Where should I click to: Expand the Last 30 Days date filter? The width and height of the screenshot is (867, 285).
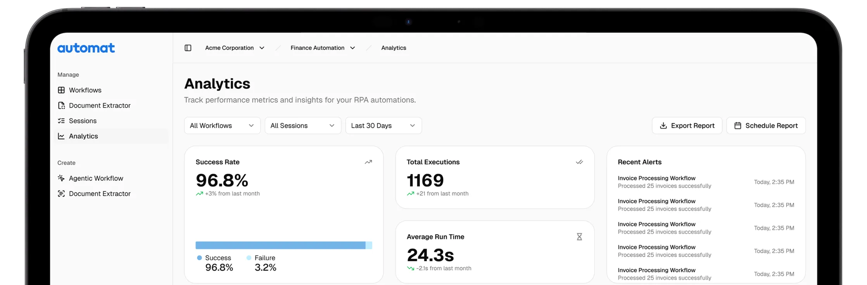(x=383, y=125)
